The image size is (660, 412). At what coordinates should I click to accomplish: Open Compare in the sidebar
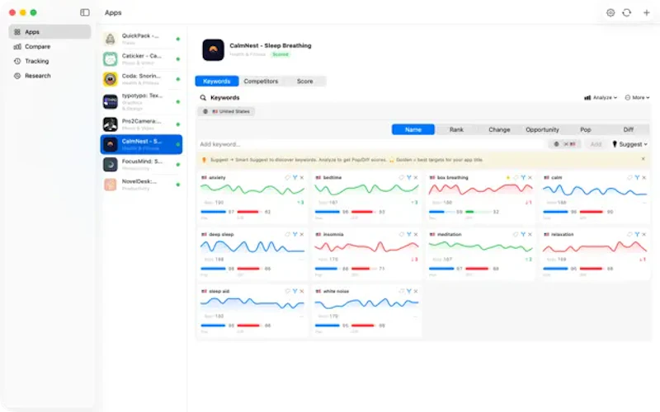pyautogui.click(x=49, y=47)
